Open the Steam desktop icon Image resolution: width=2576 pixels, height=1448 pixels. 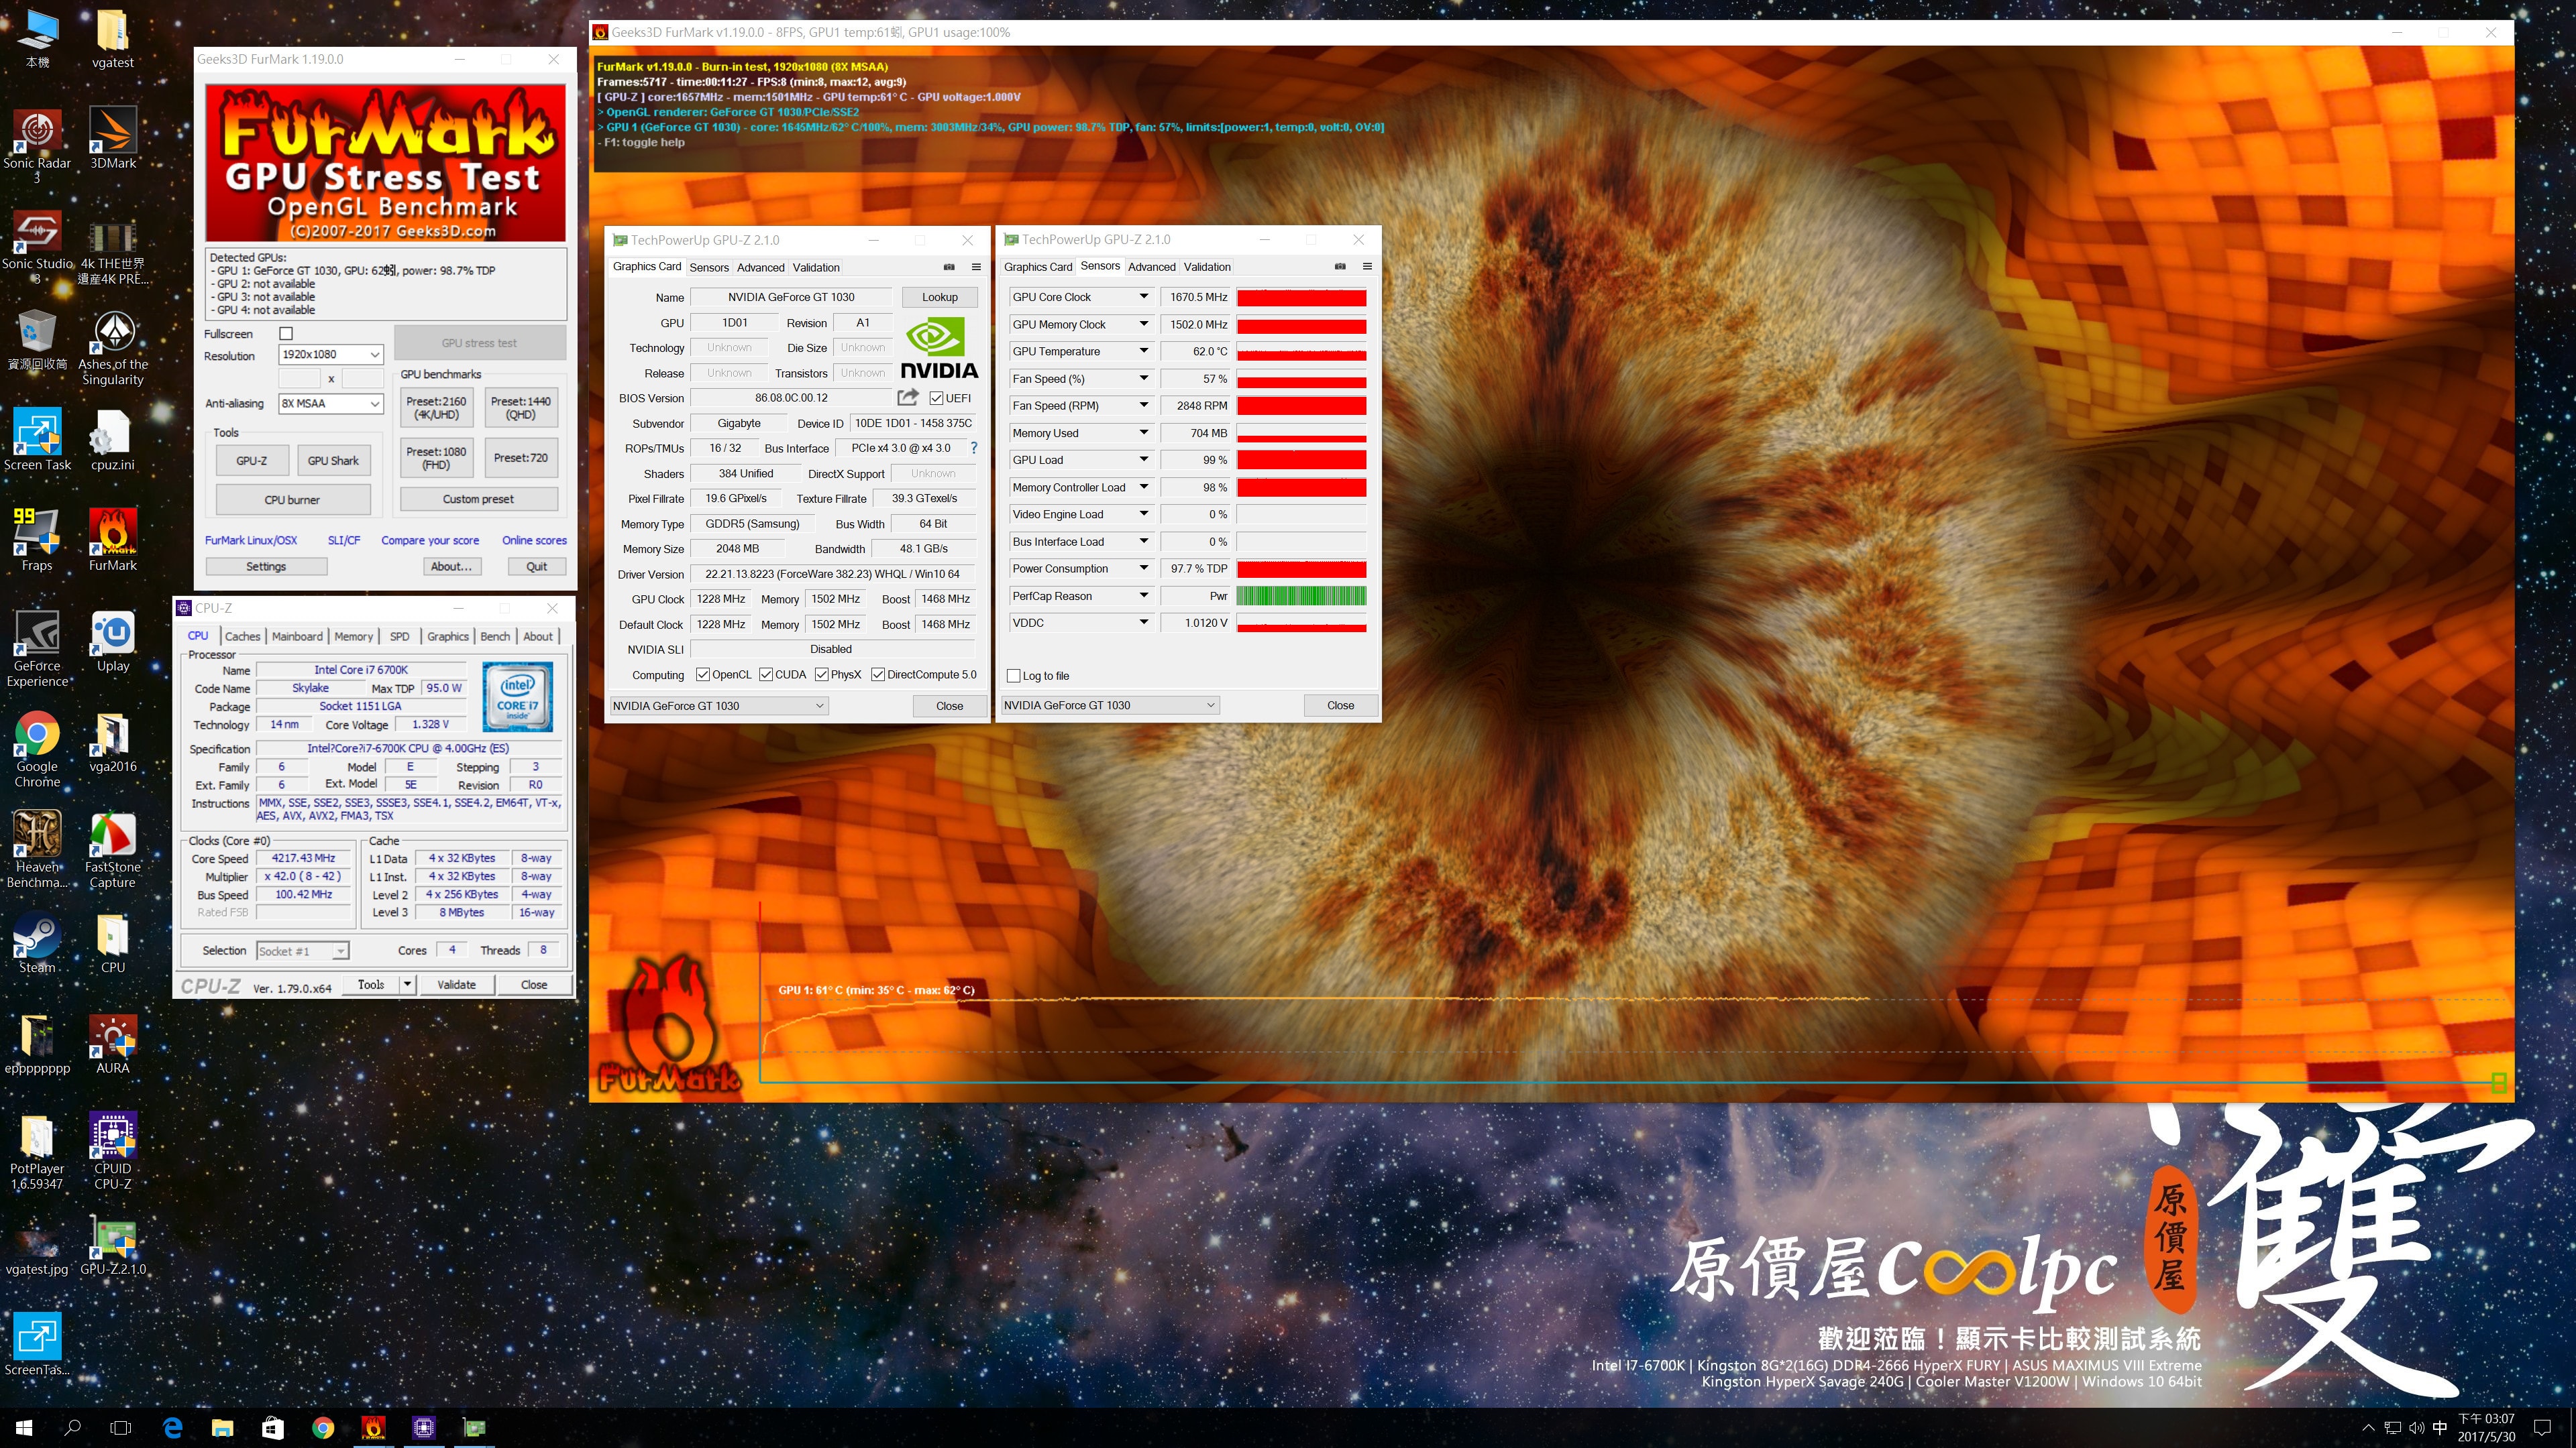[x=37, y=943]
